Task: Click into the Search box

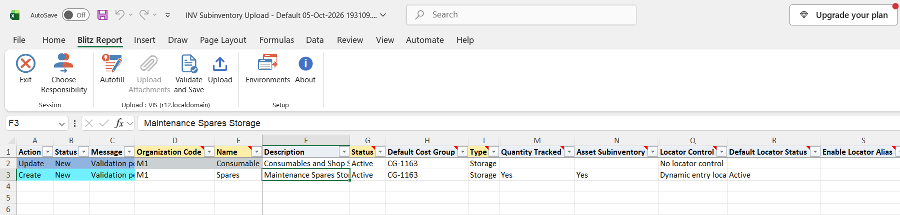Action: click(x=521, y=15)
